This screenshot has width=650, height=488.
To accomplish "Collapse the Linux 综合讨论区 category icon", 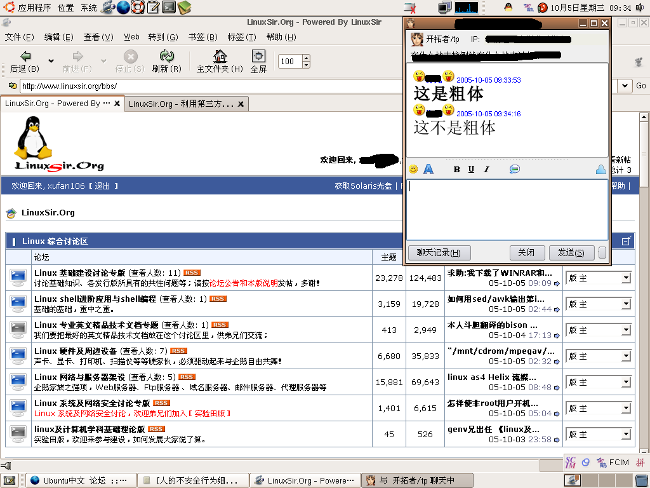I will pyautogui.click(x=627, y=241).
